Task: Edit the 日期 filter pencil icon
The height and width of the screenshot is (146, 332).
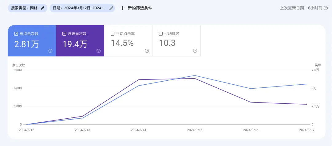Action: click(111, 8)
